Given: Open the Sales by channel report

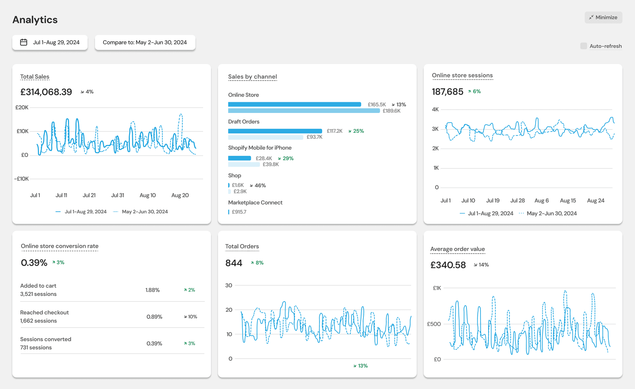Looking at the screenshot, I should [x=252, y=77].
